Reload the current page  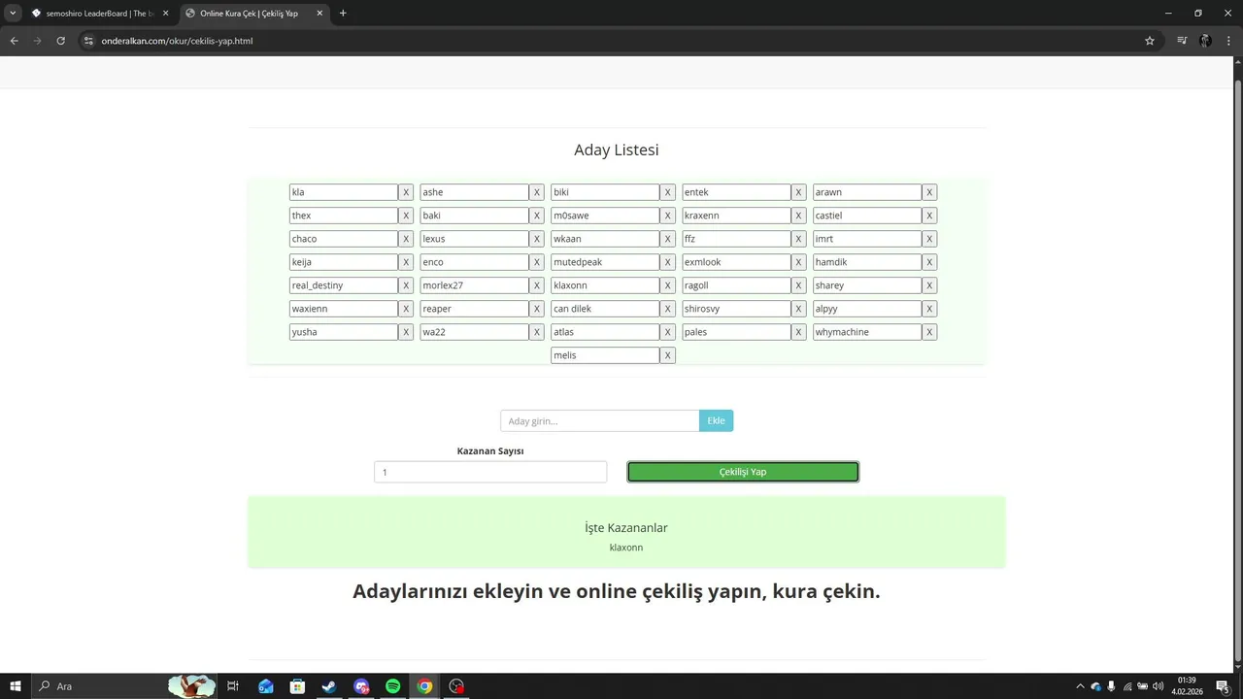tap(60, 41)
